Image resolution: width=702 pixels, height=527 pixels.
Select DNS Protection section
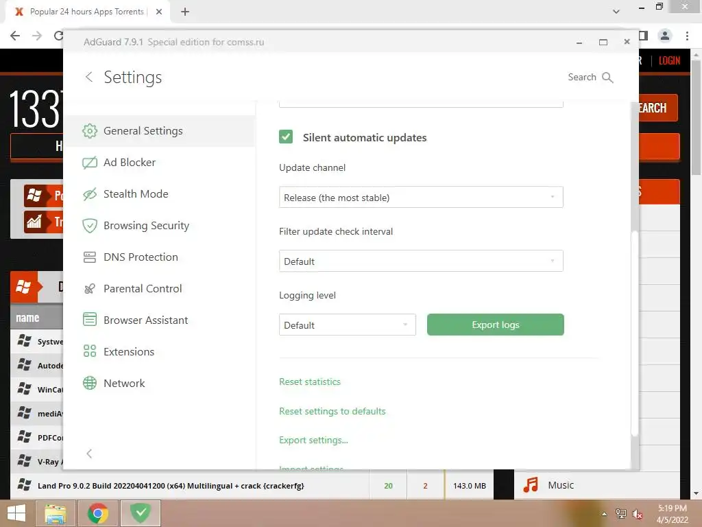(159, 257)
